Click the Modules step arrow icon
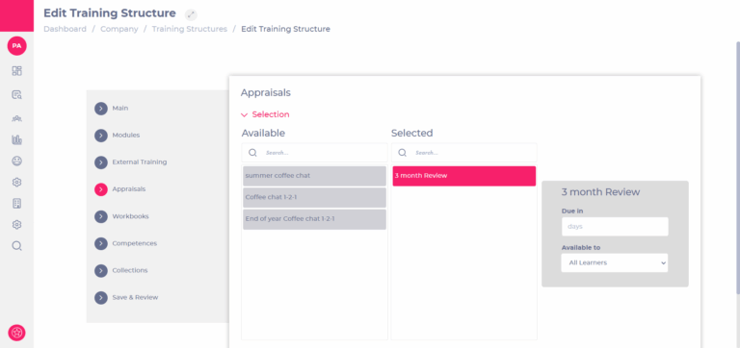 point(101,136)
